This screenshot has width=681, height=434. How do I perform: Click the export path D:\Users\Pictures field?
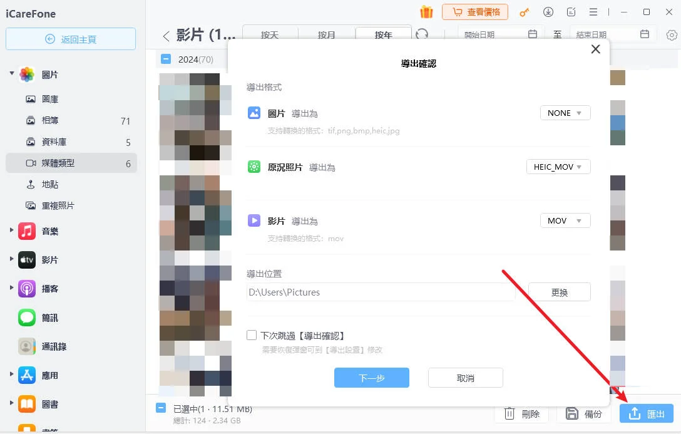(381, 292)
